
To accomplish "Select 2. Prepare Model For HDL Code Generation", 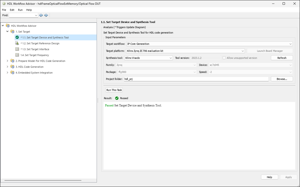I will pyautogui.click(x=40, y=61).
